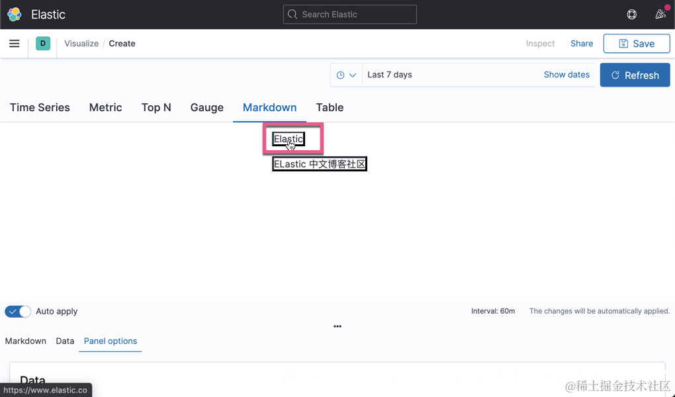Viewport: 675px width, 397px height.
Task: Open the newsfeed celebration icon
Action: [660, 14]
